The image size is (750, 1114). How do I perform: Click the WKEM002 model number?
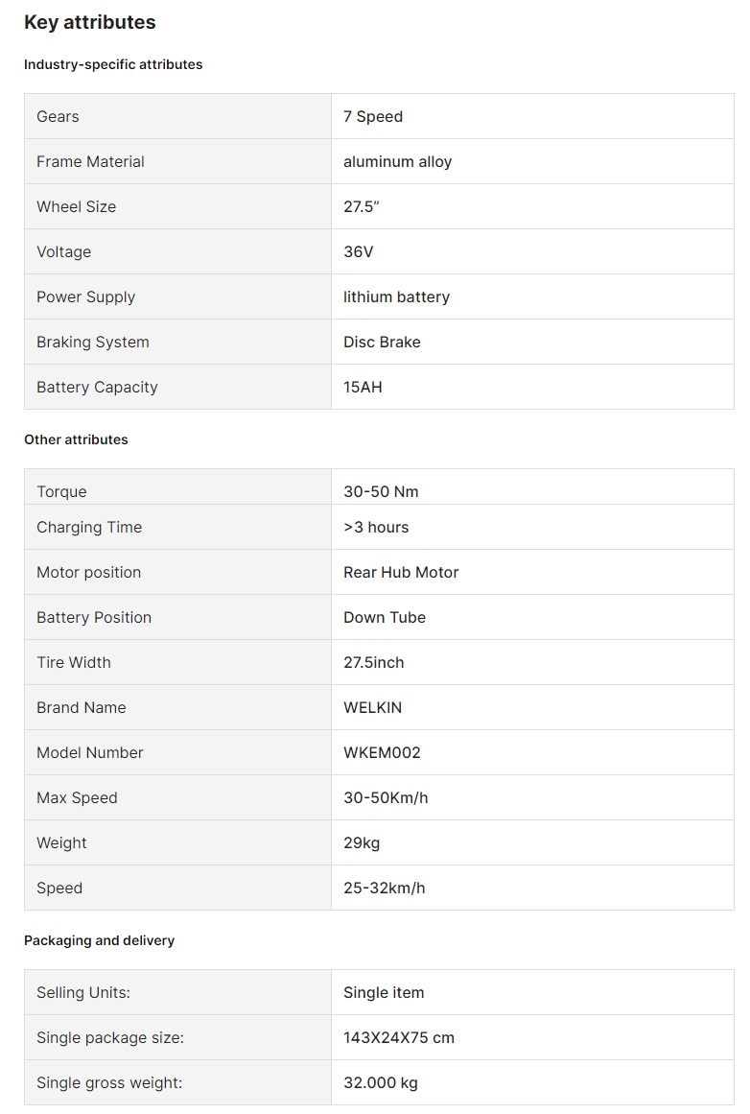[382, 752]
